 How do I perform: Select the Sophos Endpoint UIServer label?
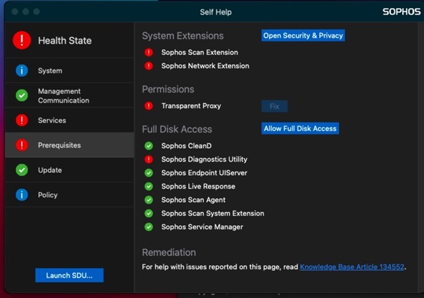pyautogui.click(x=204, y=173)
